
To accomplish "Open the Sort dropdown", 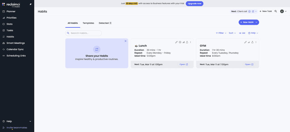I will tap(232, 33).
